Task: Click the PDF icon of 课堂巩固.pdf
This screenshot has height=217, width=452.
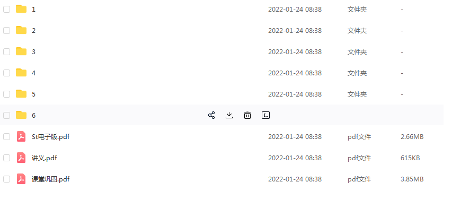Action: pyautogui.click(x=21, y=179)
